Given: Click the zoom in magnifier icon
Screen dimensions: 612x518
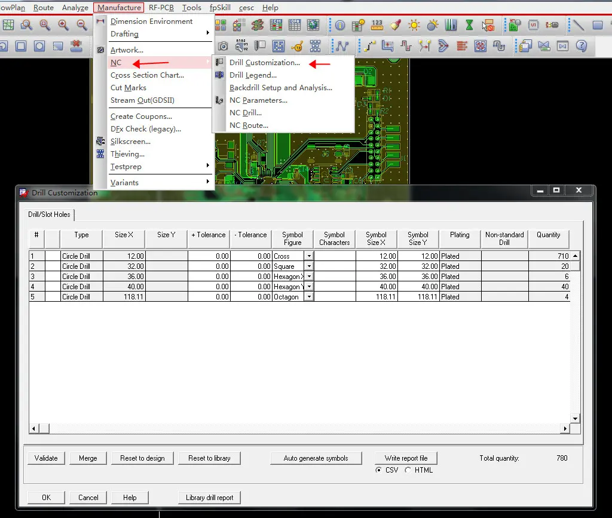Looking at the screenshot, I should pyautogui.click(x=63, y=25).
